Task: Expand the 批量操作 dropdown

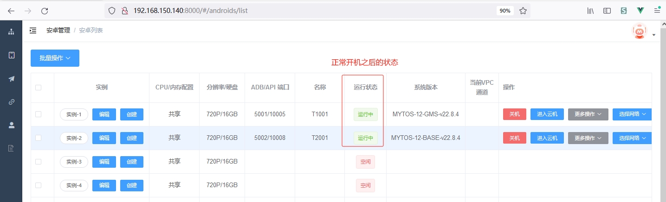Action: point(55,58)
